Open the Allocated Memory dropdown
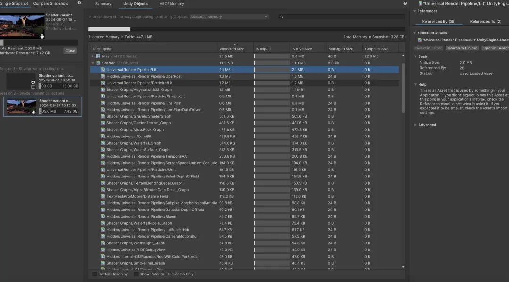The image size is (509, 282). click(229, 17)
